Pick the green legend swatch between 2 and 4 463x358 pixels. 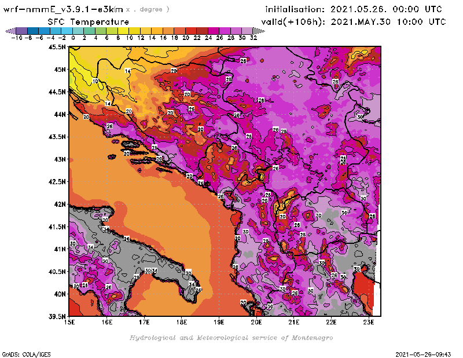pos(89,31)
